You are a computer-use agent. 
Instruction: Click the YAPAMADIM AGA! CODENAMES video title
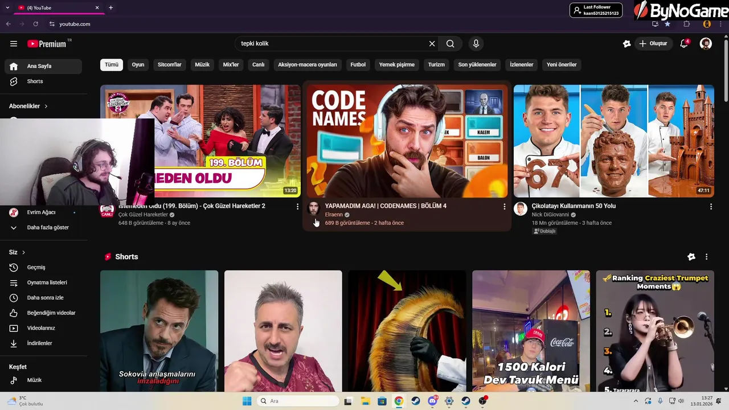pyautogui.click(x=386, y=206)
